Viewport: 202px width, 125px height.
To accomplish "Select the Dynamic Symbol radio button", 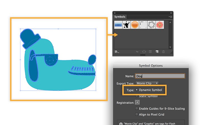I will coord(137,90).
